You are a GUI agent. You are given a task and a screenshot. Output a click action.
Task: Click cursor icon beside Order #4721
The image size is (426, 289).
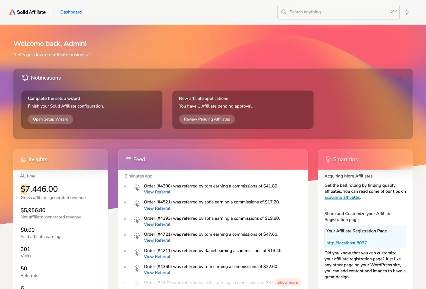(137, 236)
